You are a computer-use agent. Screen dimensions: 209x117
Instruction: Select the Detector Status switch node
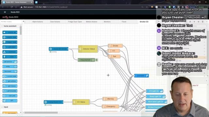(88, 49)
